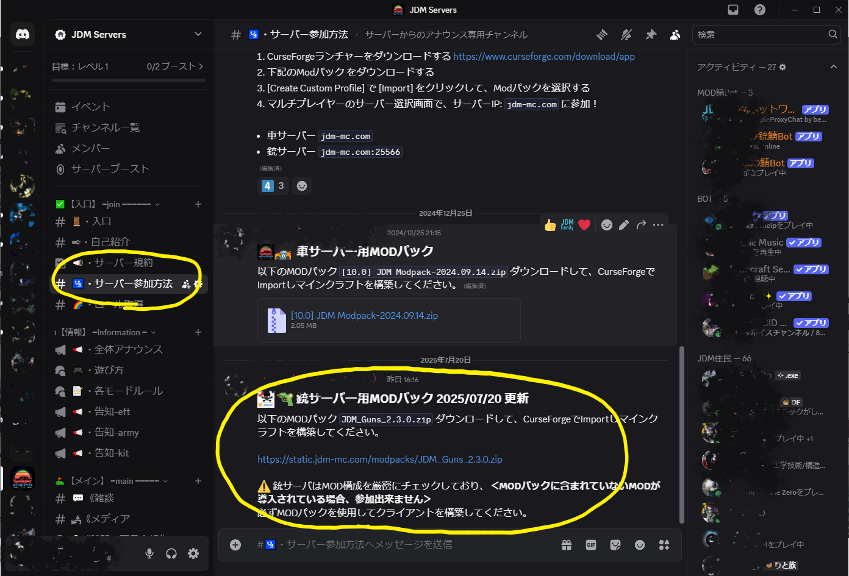Collapse the 【メイン】 -main category
This screenshot has height=576, width=849.
(x=111, y=481)
